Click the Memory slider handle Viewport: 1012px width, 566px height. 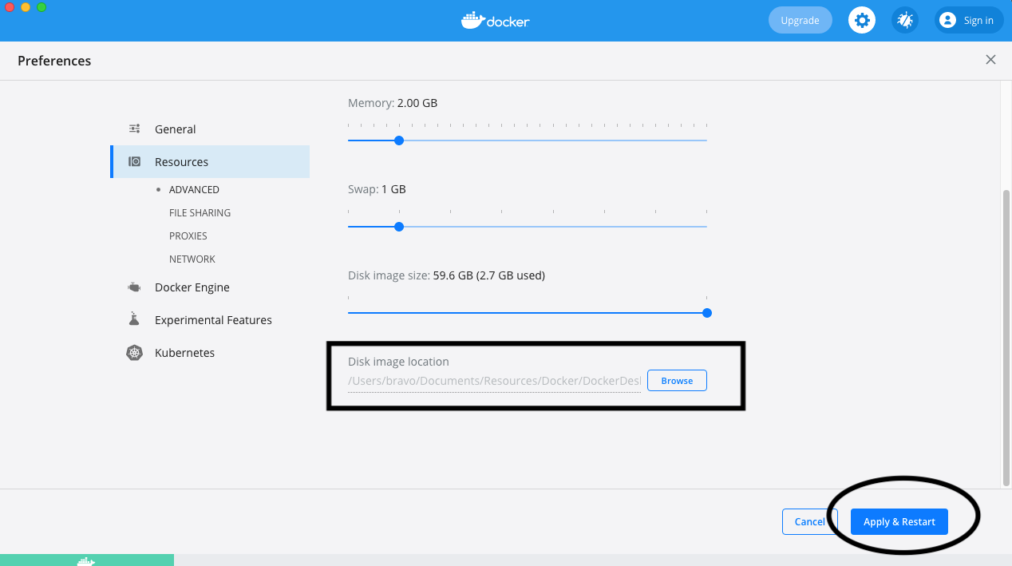click(399, 141)
